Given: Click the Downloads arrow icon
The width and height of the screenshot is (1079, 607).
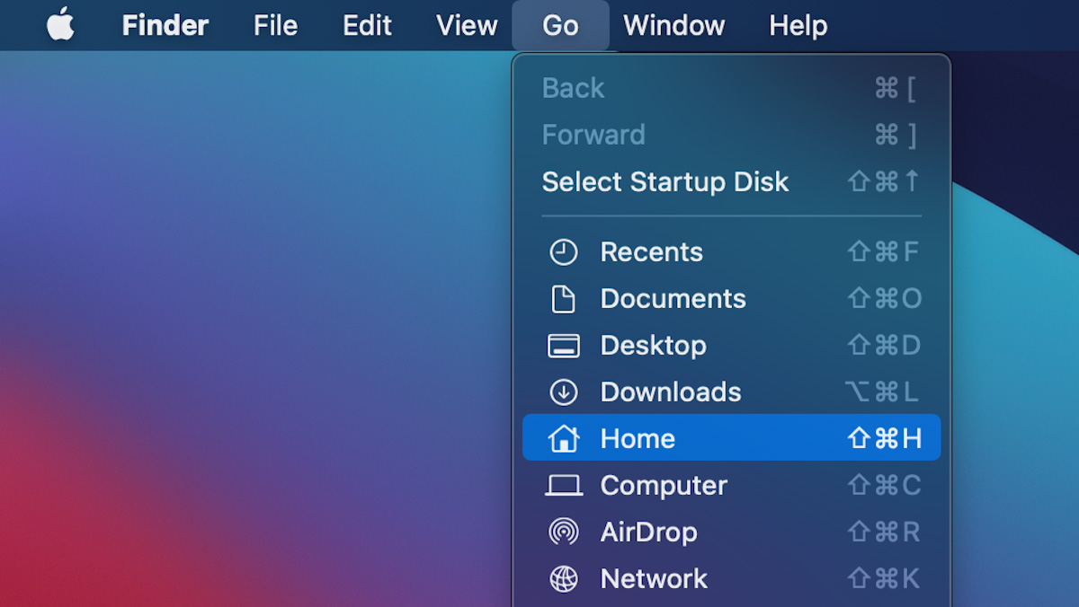Looking at the screenshot, I should coord(564,392).
